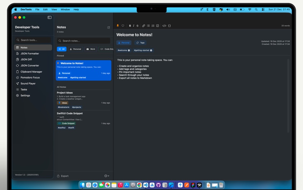Select the insert link icon
303x190 pixels.
tap(144, 26)
